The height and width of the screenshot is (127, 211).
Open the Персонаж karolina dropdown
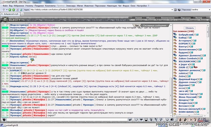(200, 10)
